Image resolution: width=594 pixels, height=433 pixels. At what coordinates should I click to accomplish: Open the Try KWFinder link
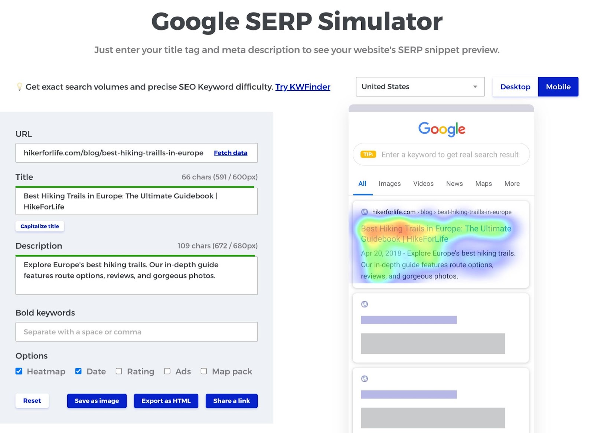303,87
